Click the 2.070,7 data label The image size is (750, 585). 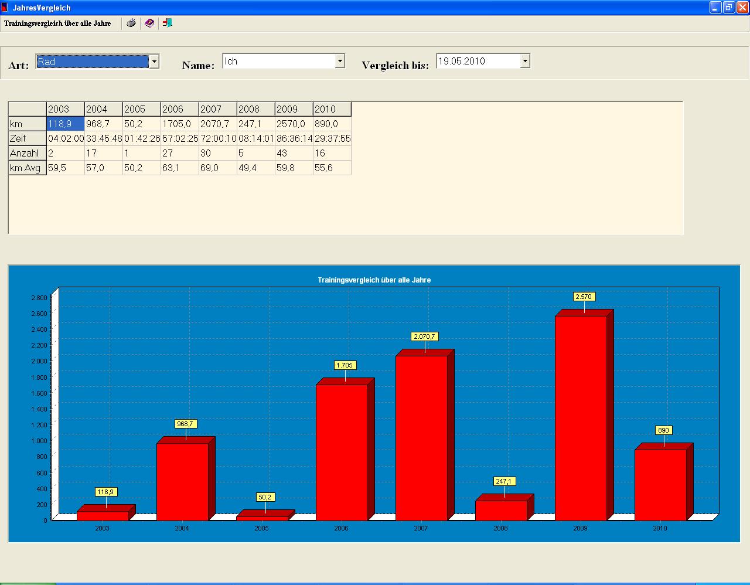pyautogui.click(x=425, y=336)
